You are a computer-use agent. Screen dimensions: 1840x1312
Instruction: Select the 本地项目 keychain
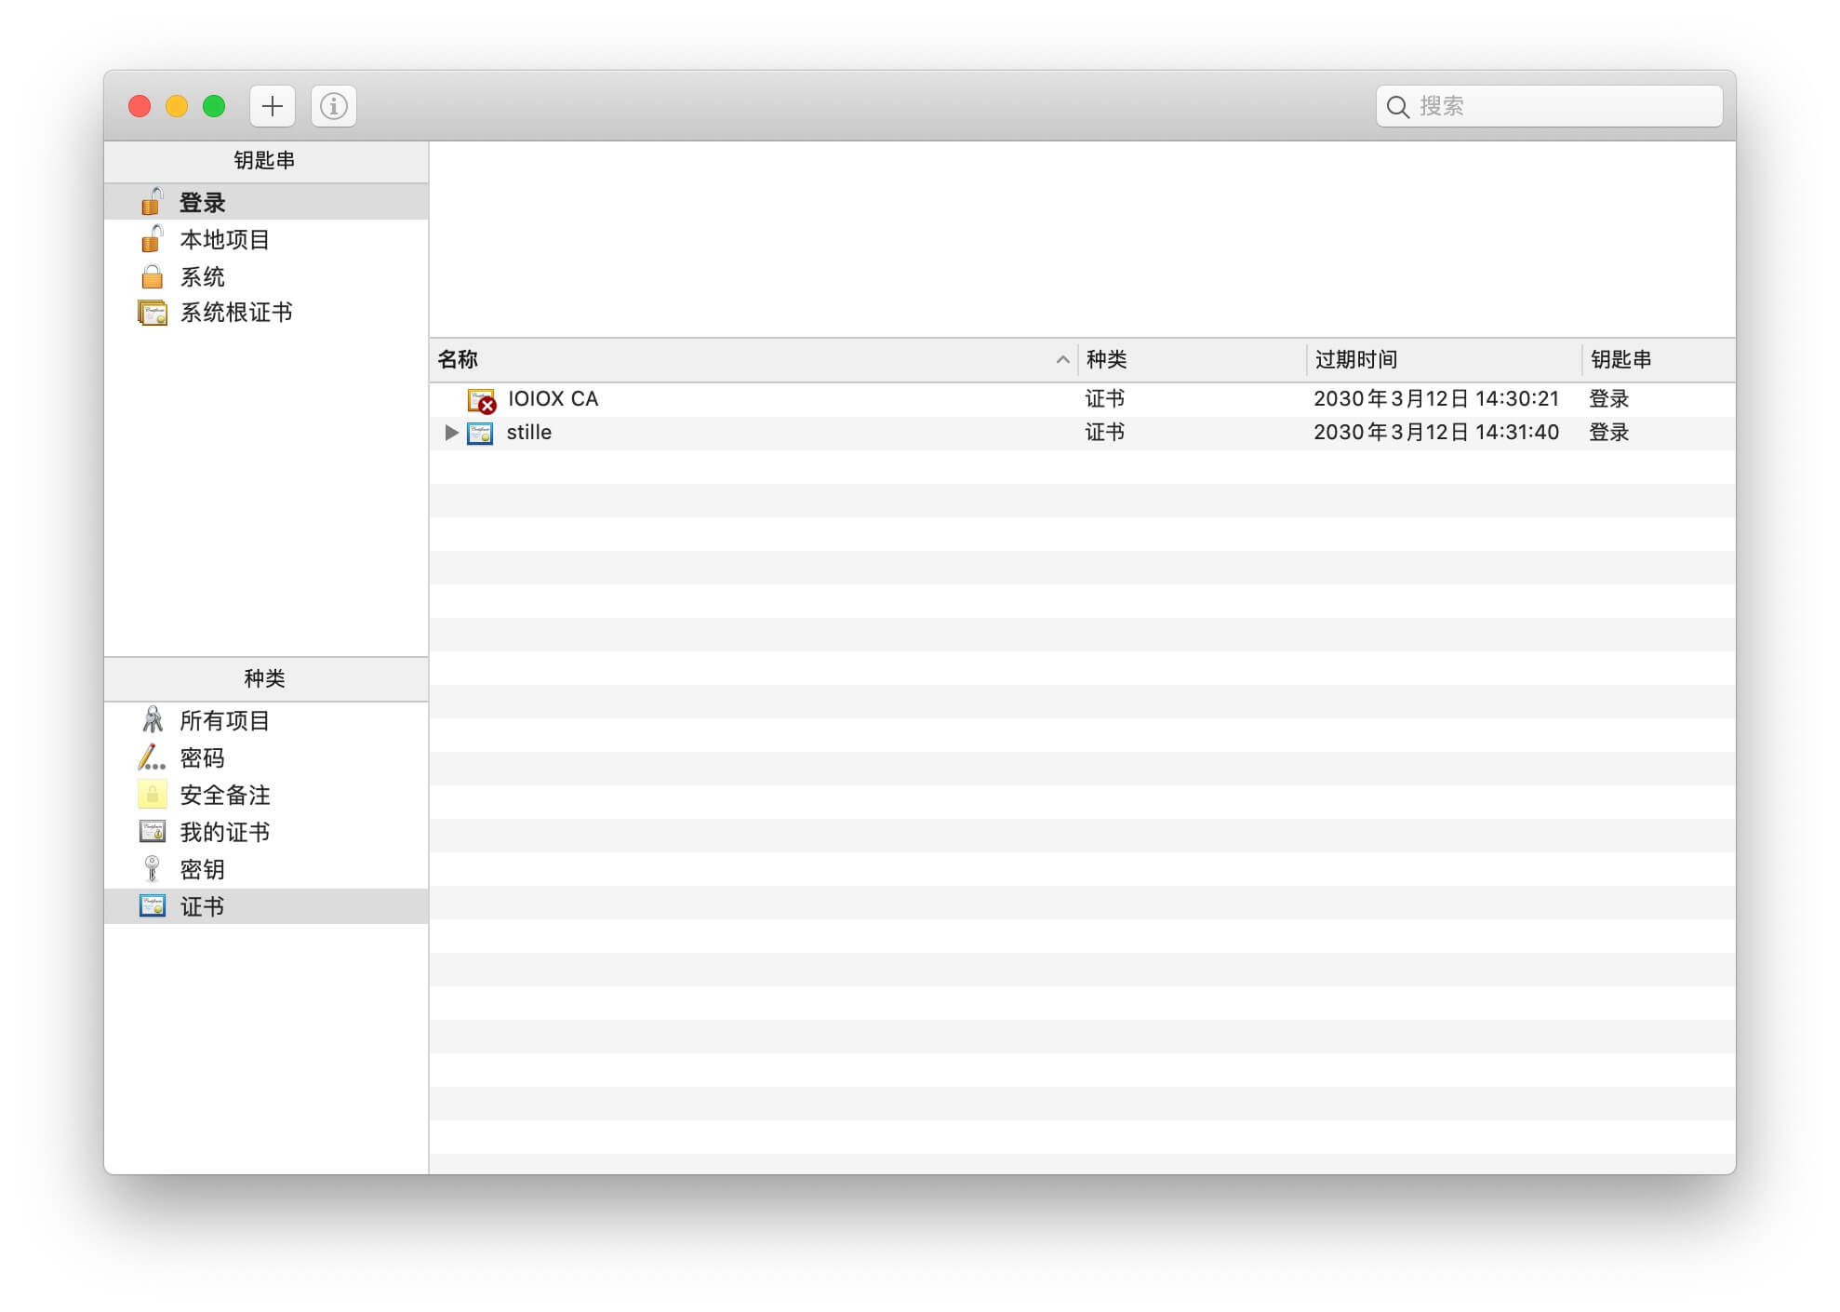click(x=223, y=239)
